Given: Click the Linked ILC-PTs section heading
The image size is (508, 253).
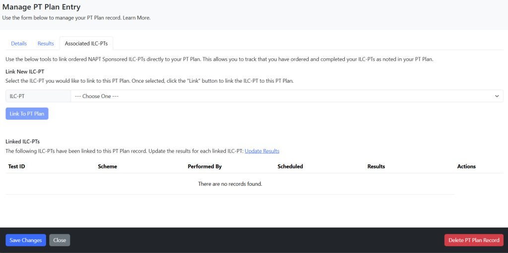Looking at the screenshot, I should tap(23, 142).
